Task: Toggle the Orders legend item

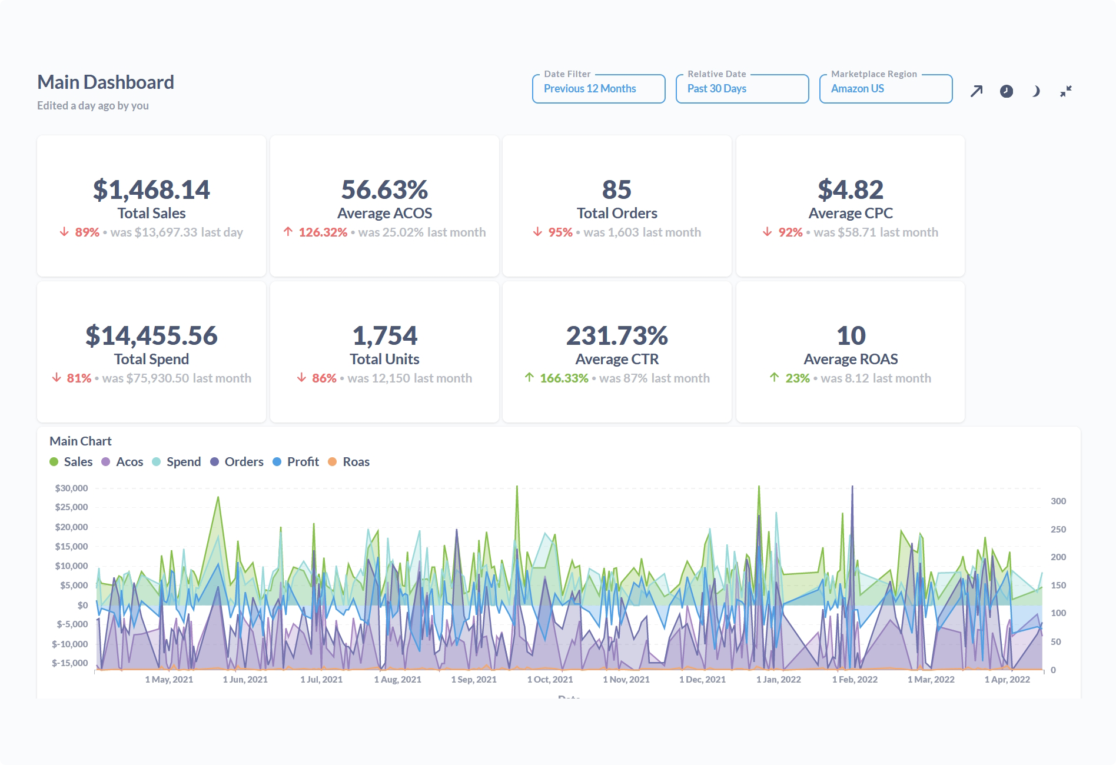Action: click(237, 462)
